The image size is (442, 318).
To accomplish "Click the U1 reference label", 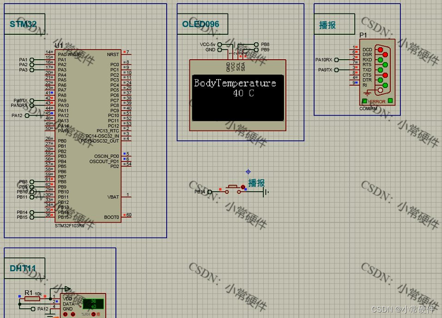I will [x=59, y=46].
